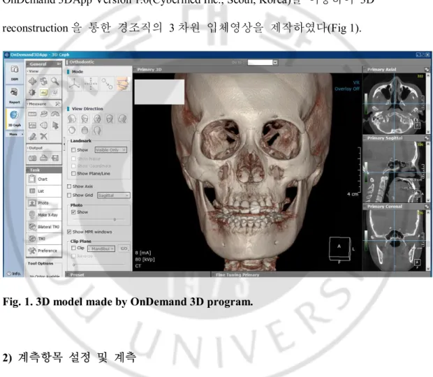The width and height of the screenshot is (433, 377).
Task: Open the TMJ task button
Action: (x=44, y=239)
